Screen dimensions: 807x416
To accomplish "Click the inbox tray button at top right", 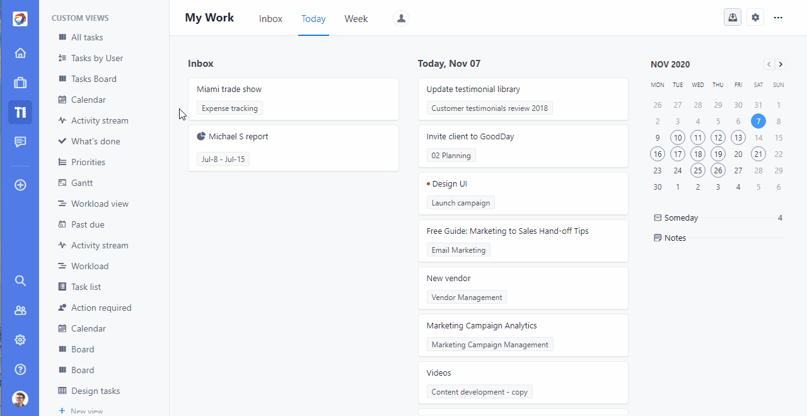I will pos(733,18).
